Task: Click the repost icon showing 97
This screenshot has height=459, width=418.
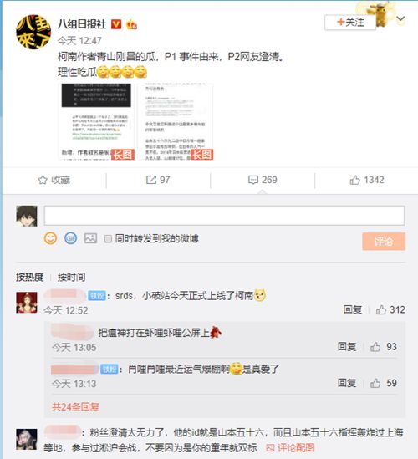Action: click(151, 180)
